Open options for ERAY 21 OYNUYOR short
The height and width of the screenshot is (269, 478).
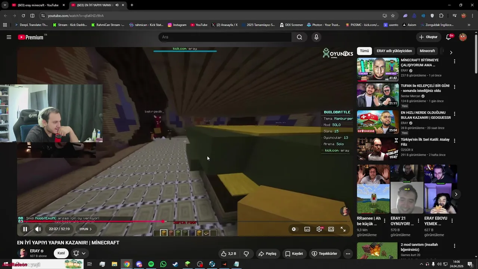pos(419,221)
